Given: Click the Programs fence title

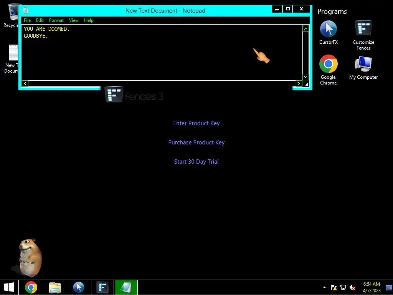Looking at the screenshot, I should pyautogui.click(x=332, y=12).
